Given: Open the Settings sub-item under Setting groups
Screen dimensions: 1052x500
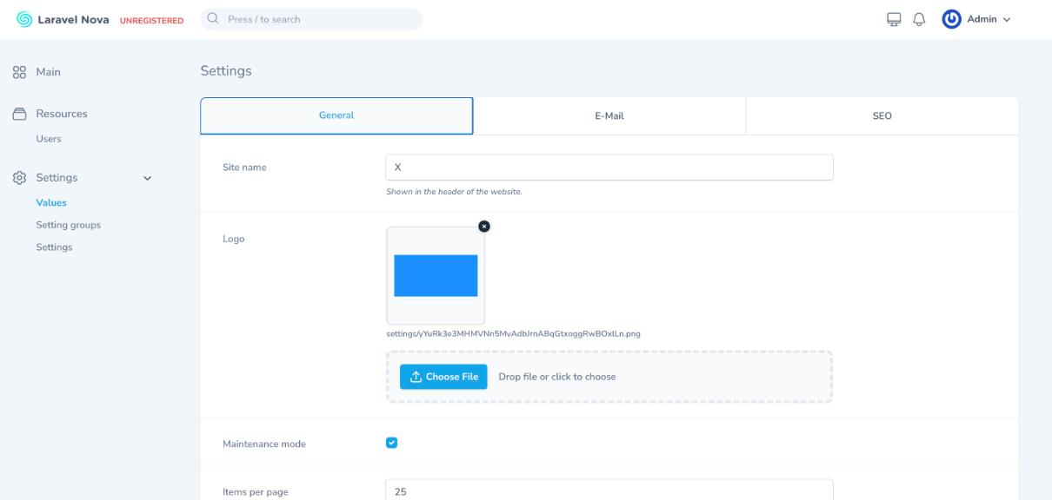Looking at the screenshot, I should (54, 247).
